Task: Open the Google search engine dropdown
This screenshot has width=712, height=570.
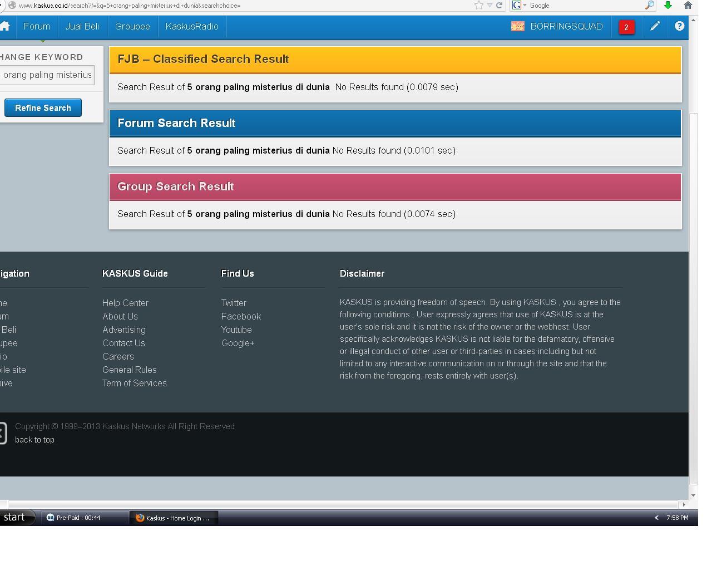Action: point(519,5)
